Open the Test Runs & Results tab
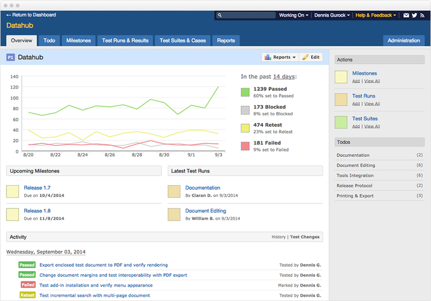This screenshot has height=301, width=431. [125, 41]
